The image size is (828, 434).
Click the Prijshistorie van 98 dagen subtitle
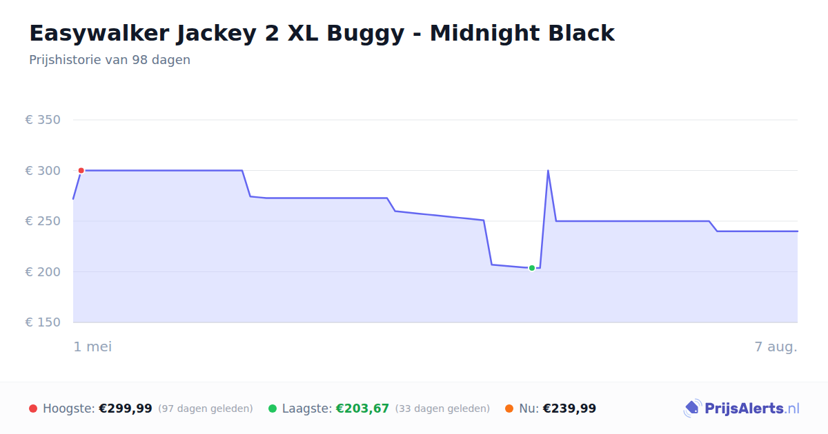110,60
